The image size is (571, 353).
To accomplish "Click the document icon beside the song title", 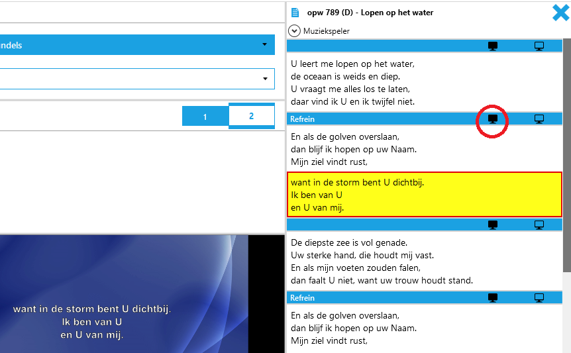I will [295, 13].
